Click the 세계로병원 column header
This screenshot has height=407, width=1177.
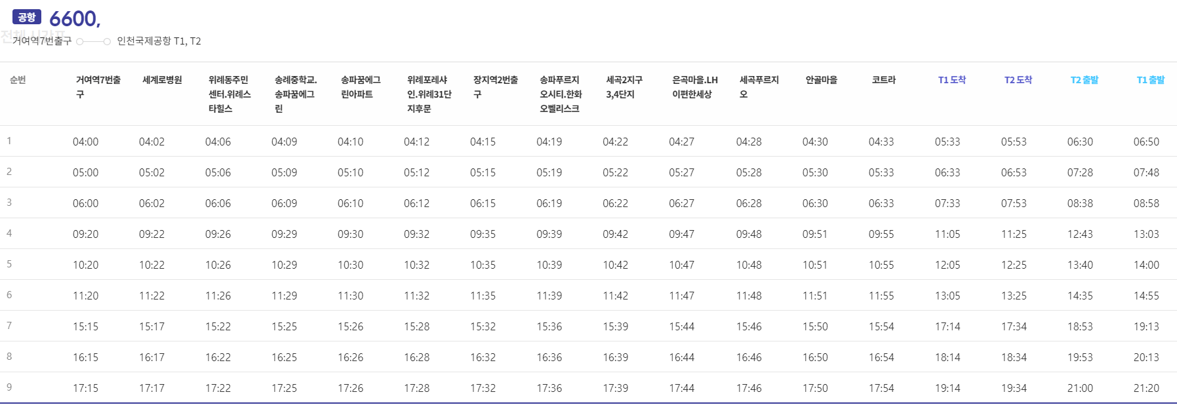[162, 80]
